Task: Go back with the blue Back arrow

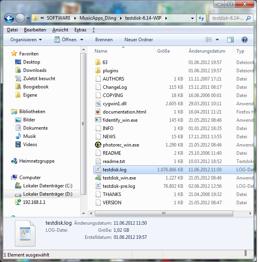Action: [9, 18]
